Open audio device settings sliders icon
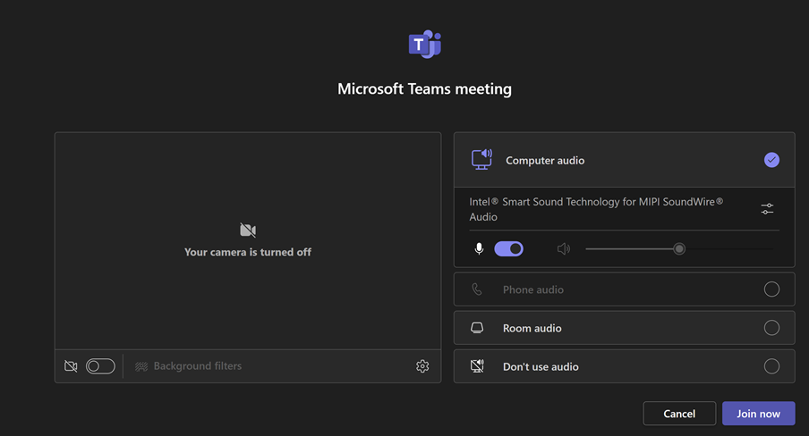Viewport: 809px width, 436px height. coord(767,209)
